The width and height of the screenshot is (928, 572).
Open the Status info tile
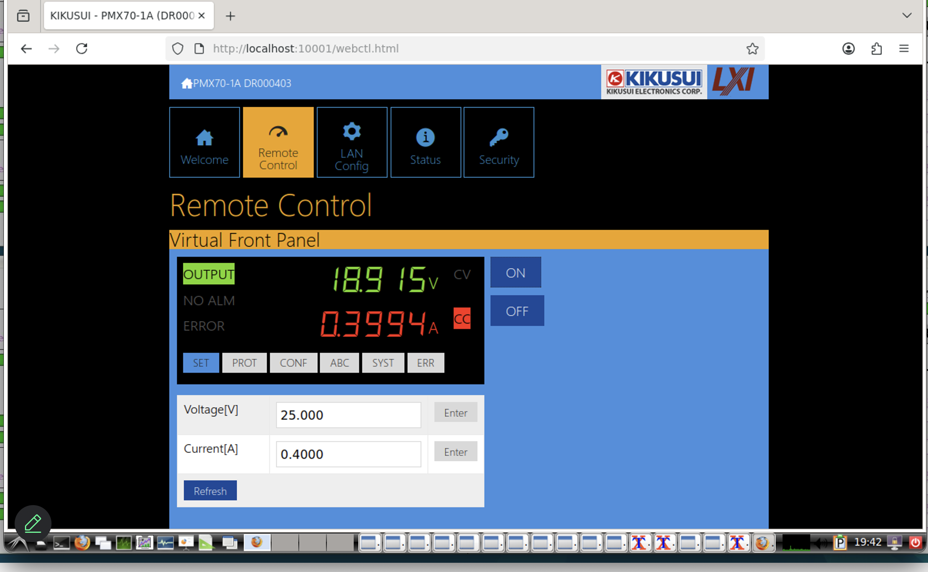(426, 142)
